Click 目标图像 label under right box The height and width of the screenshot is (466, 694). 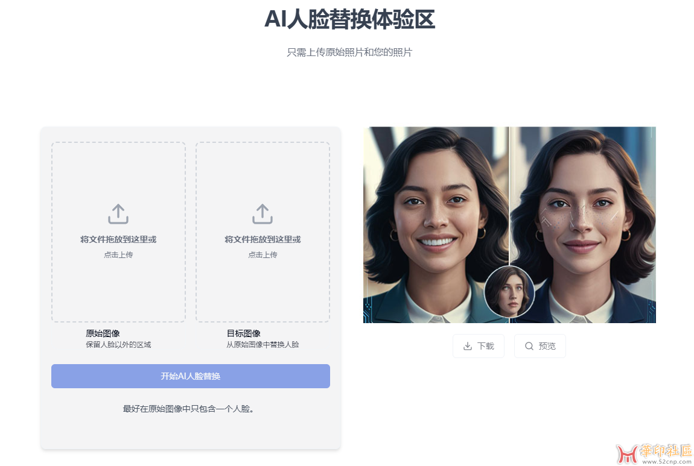243,333
